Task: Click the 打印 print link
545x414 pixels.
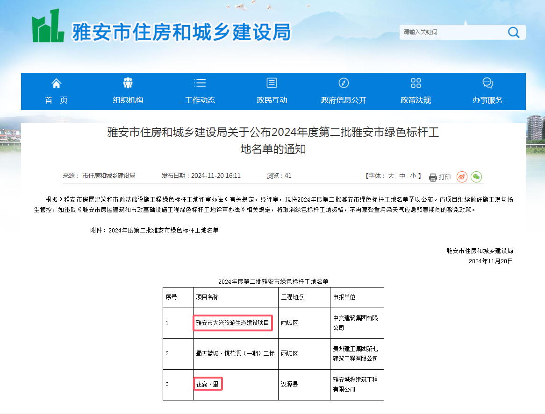Action: 445,177
